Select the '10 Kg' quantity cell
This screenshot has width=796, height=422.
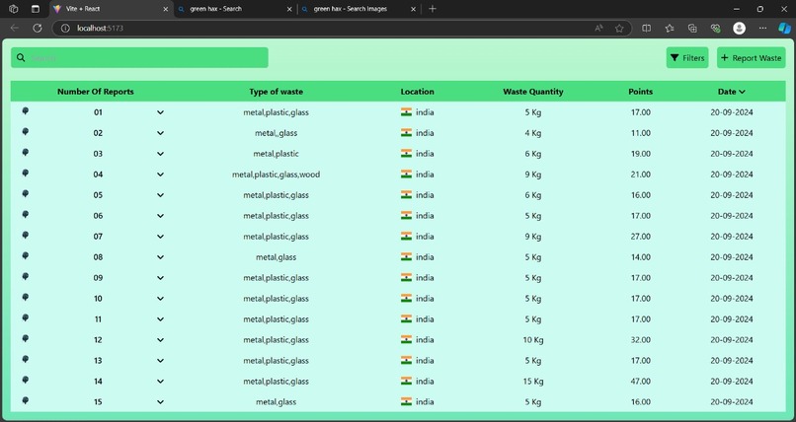[533, 340]
